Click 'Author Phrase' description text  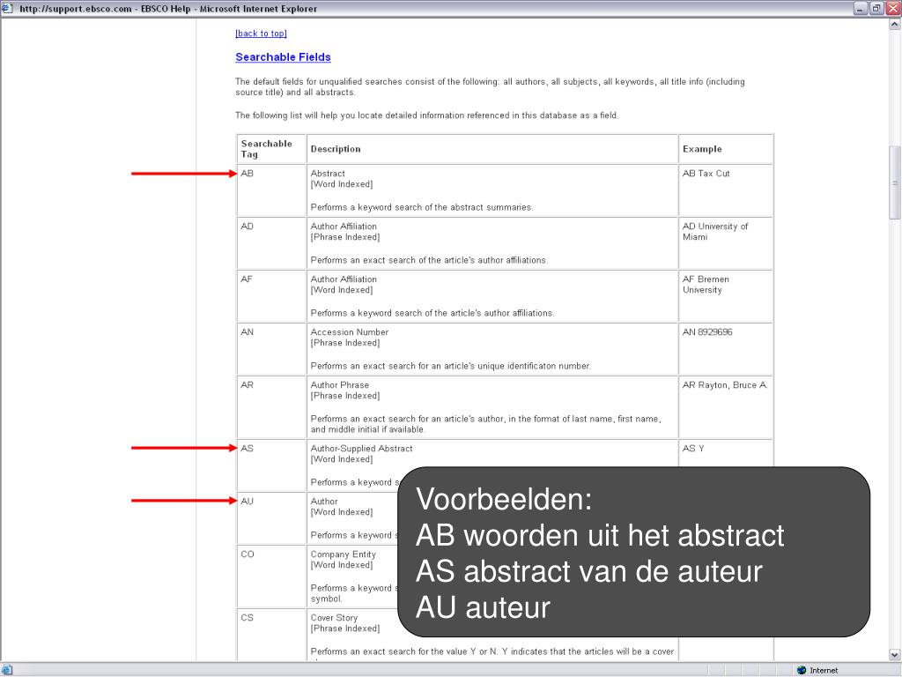point(339,385)
